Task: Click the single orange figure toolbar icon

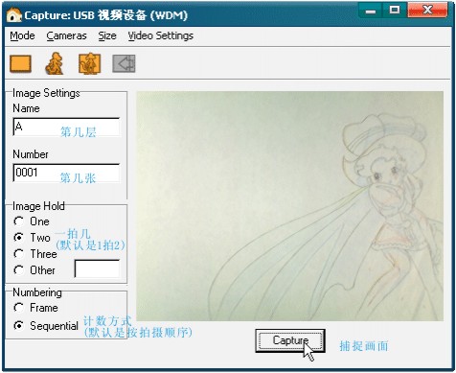Action: [55, 63]
